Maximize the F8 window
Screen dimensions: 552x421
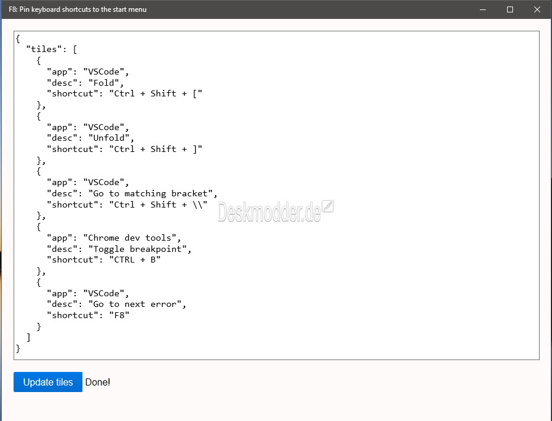tap(510, 9)
